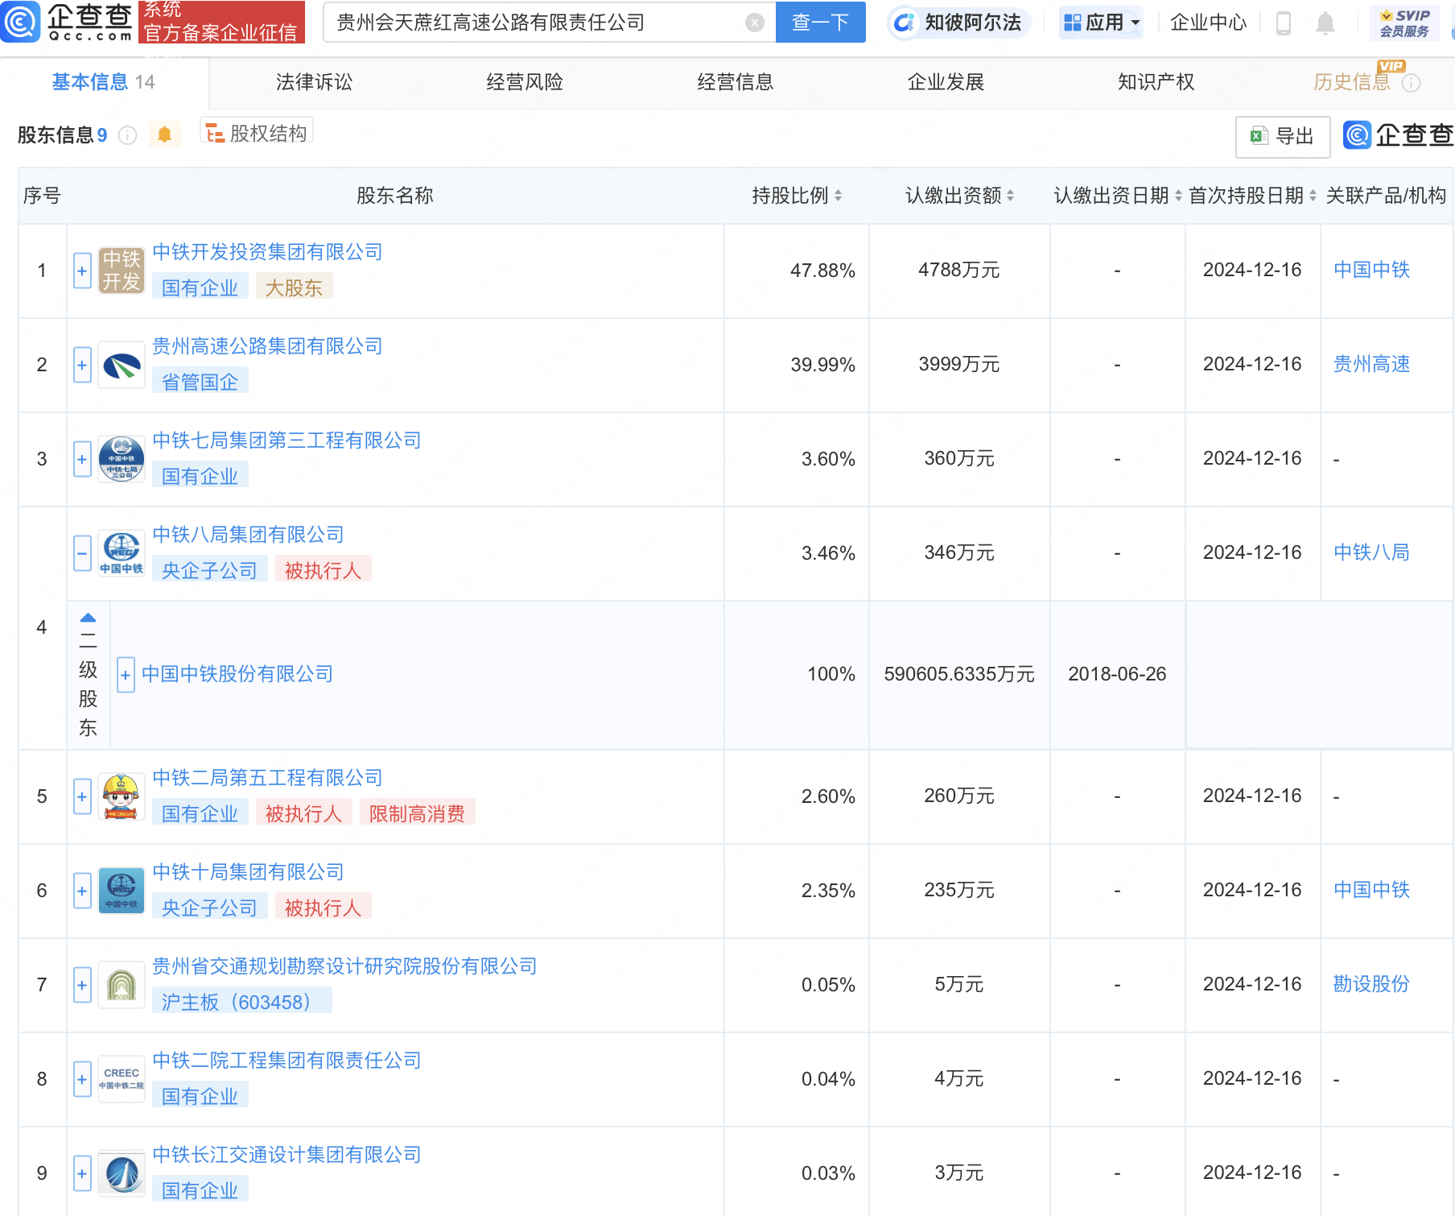The image size is (1455, 1216).
Task: Click CREEC 中铁二院 logo
Action: point(122,1079)
